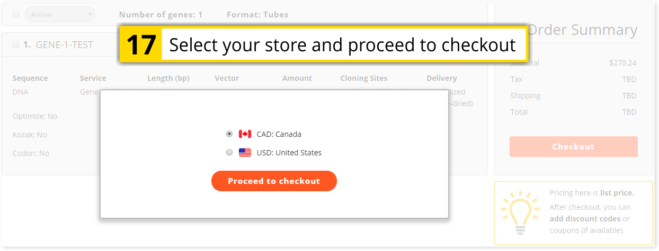Click the Format: Tubes label
The image size is (659, 251).
(257, 14)
